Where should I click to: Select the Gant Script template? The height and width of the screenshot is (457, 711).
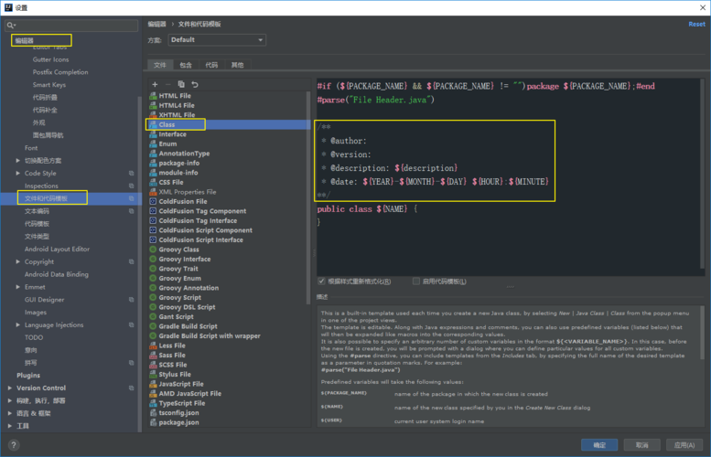176,316
